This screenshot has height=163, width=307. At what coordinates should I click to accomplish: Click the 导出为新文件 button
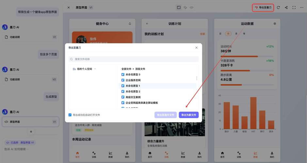pos(188,115)
